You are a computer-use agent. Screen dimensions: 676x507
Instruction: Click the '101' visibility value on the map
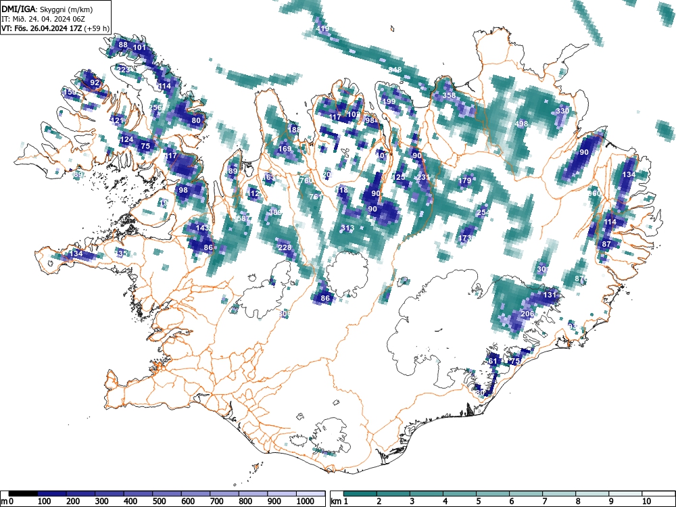(x=139, y=47)
